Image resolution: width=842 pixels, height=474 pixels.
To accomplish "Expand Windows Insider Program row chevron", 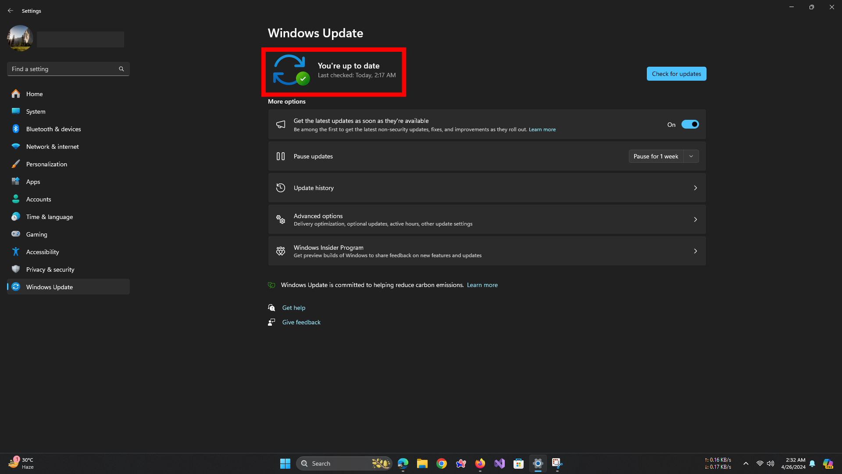I will click(696, 251).
